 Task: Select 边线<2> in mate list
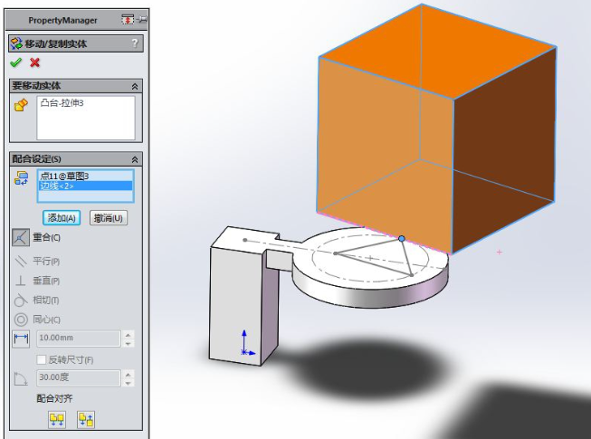coord(86,186)
